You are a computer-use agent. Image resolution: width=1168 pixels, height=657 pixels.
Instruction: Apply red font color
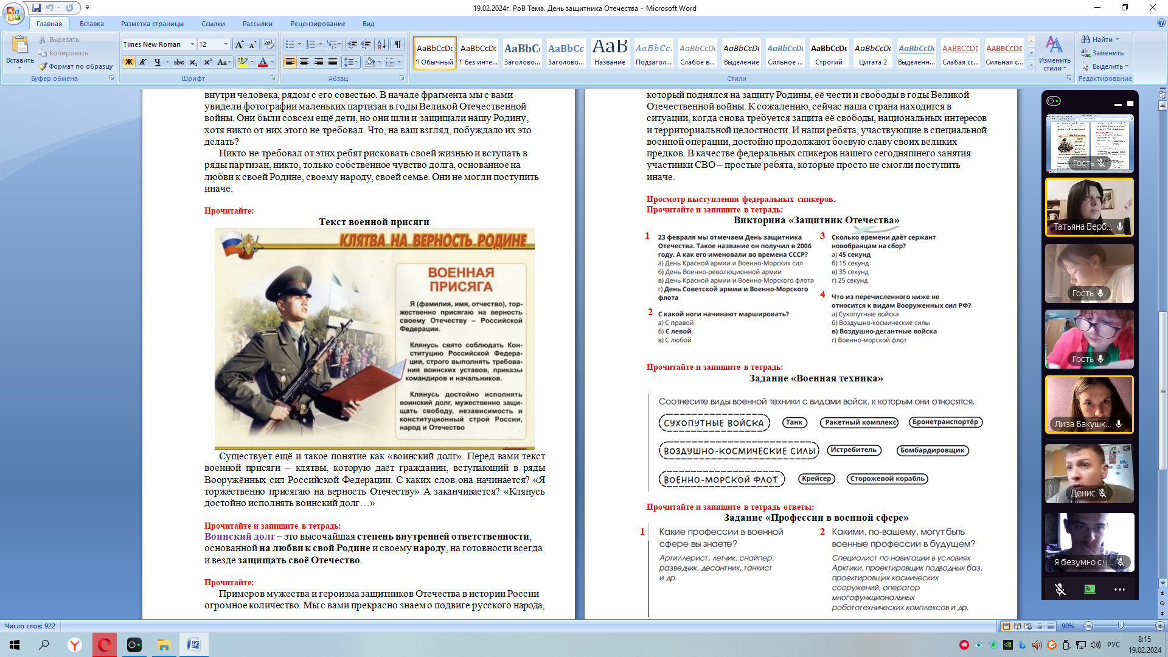pos(263,62)
